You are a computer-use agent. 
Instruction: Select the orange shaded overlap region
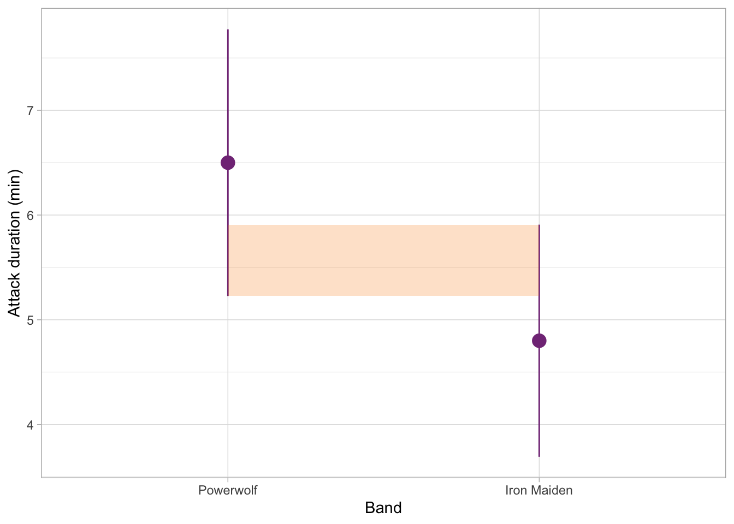(x=383, y=260)
